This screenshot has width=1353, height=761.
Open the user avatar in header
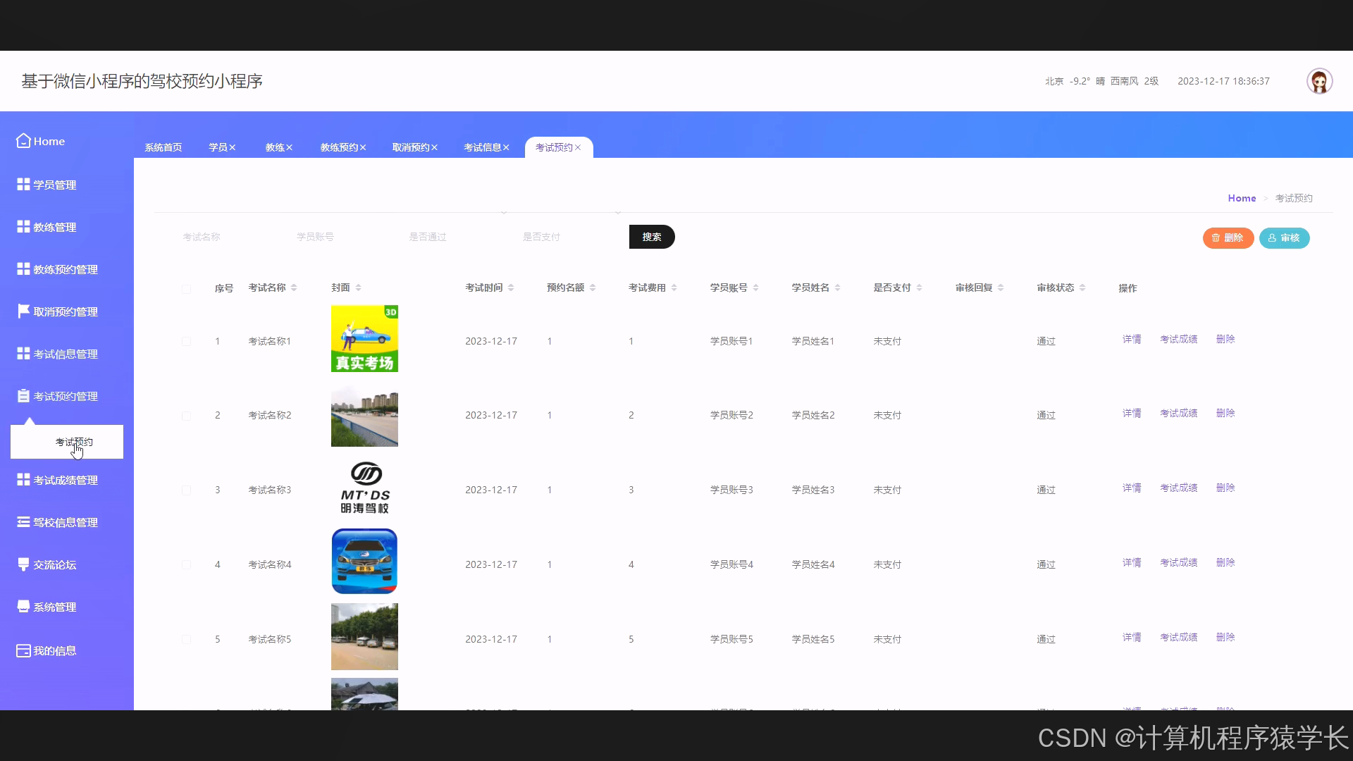point(1319,81)
